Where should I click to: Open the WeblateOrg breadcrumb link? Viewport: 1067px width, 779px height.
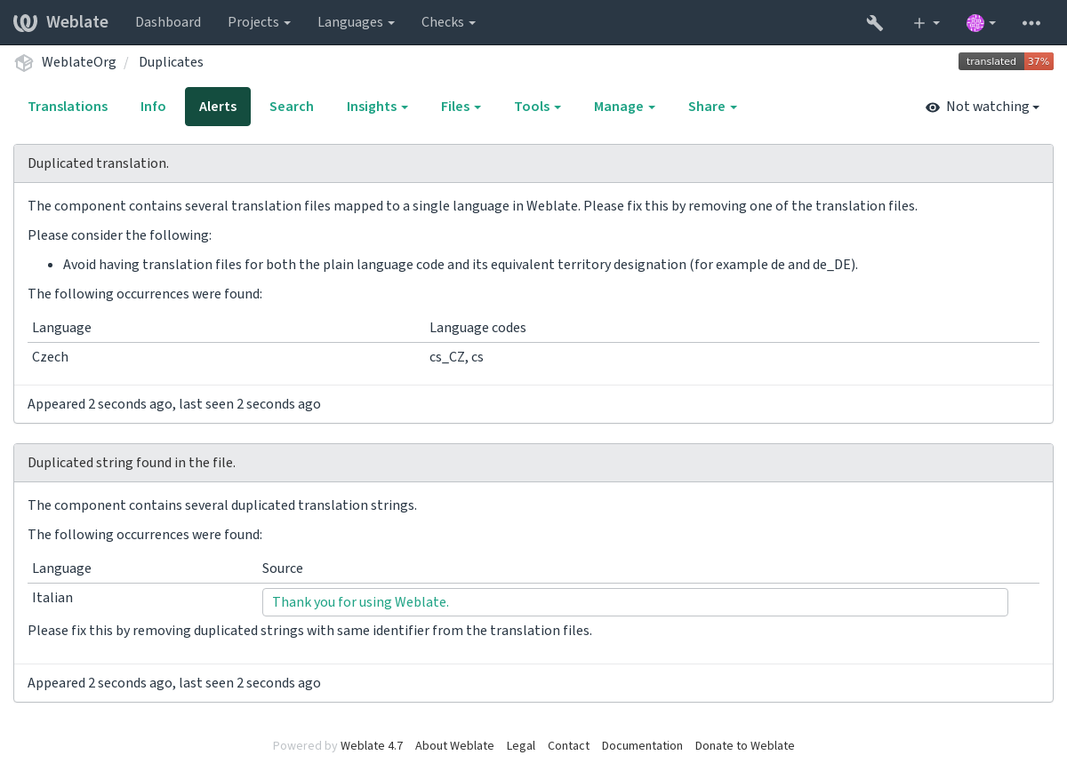79,62
